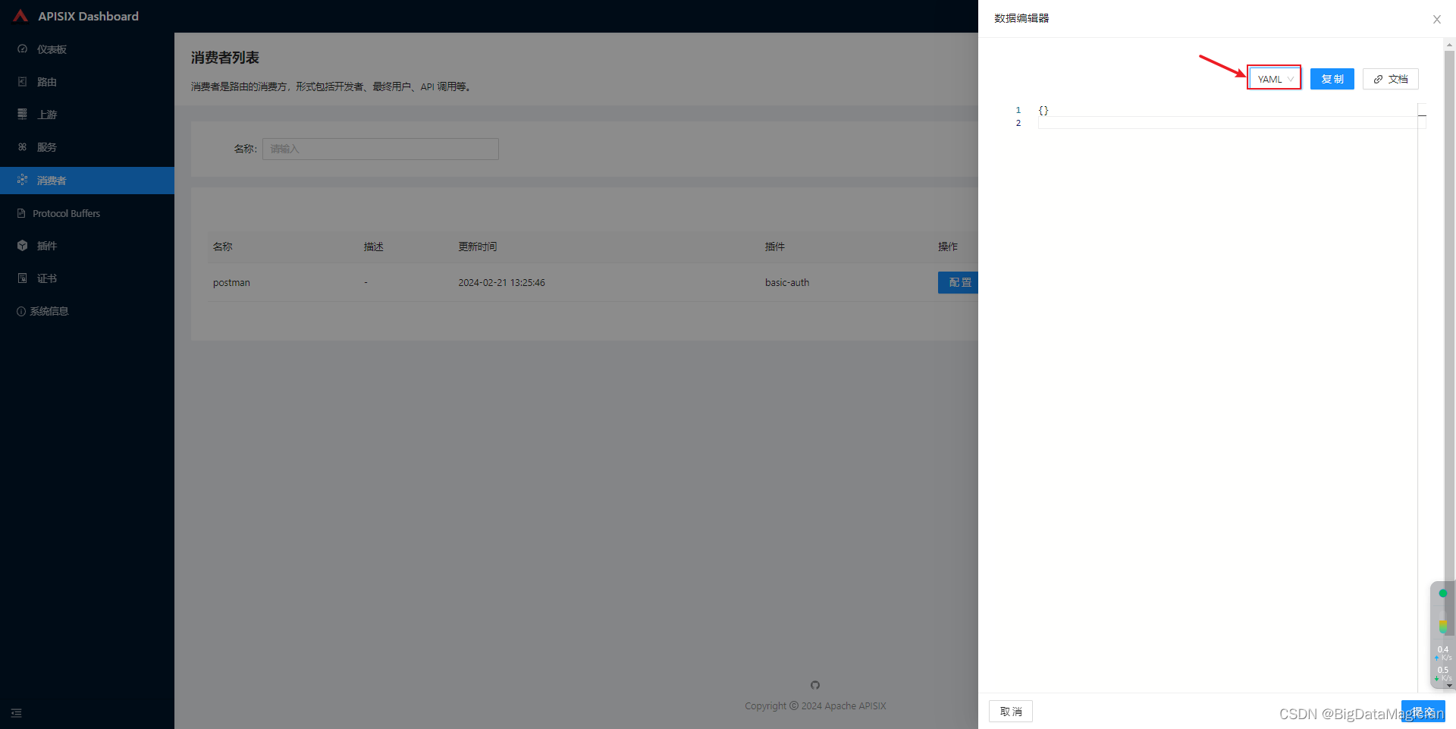Switch to 消费者 consumers menu item
The image size is (1456, 729).
point(52,180)
